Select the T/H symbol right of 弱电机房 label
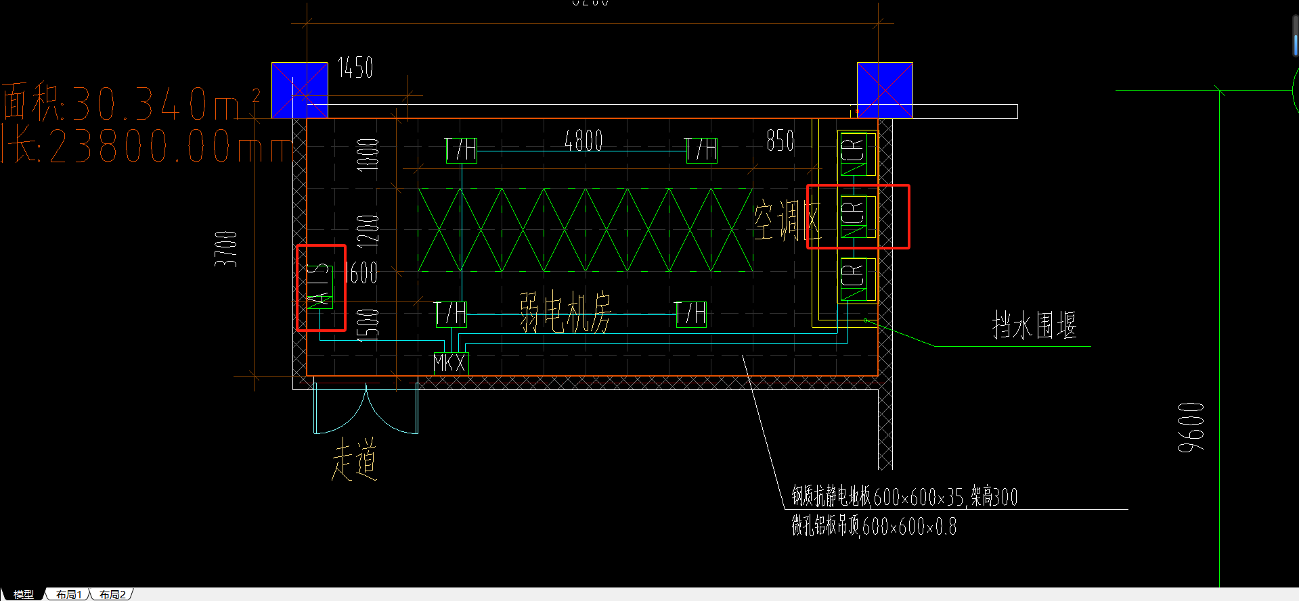This screenshot has height=601, width=1299. point(691,314)
